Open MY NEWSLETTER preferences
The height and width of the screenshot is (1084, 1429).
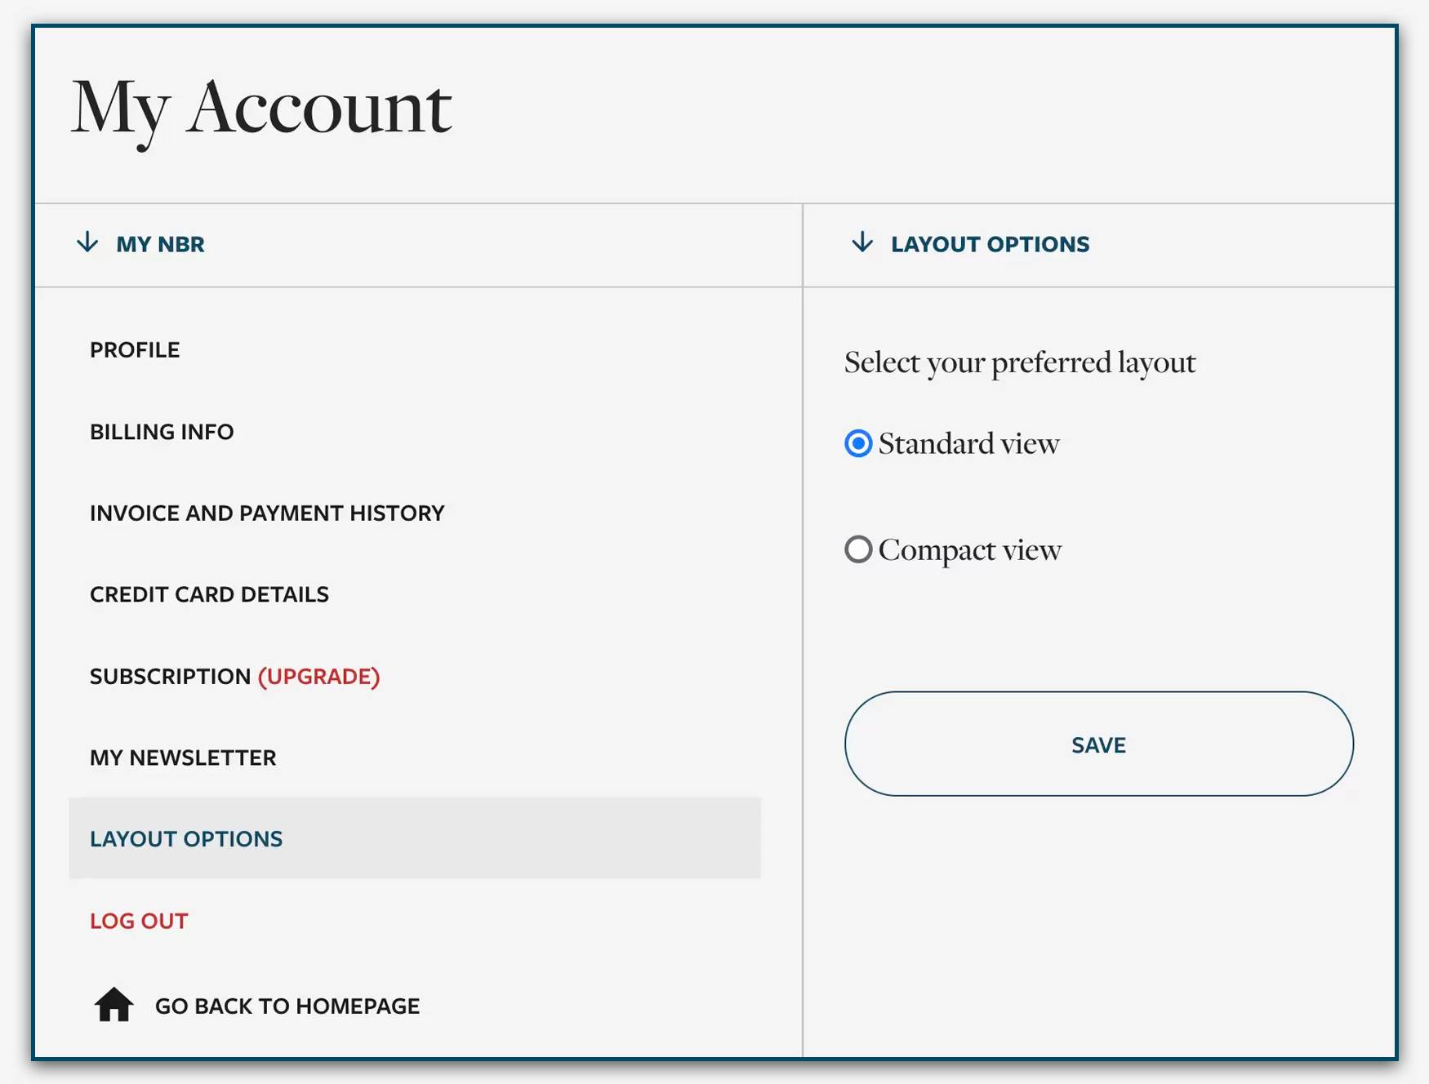pos(183,758)
